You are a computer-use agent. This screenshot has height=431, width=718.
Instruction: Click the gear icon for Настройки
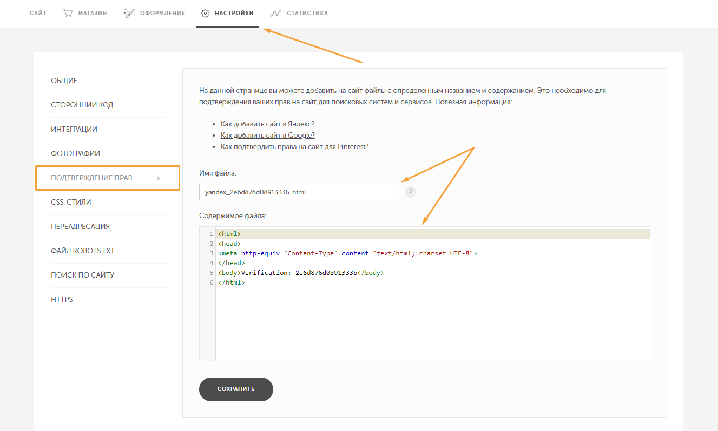tap(205, 13)
